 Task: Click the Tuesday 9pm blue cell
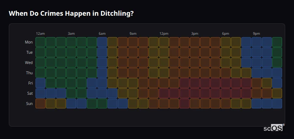pos(257,52)
